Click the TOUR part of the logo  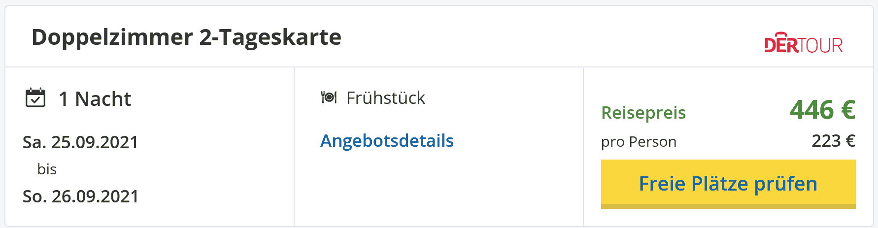point(821,45)
